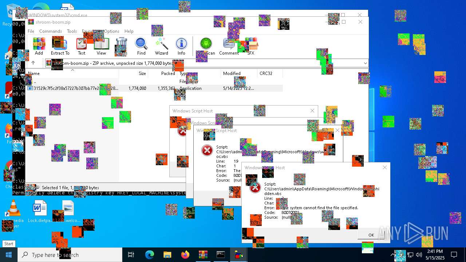Click the taskbar search box
Image resolution: width=466 pixels, height=262 pixels.
point(70,255)
